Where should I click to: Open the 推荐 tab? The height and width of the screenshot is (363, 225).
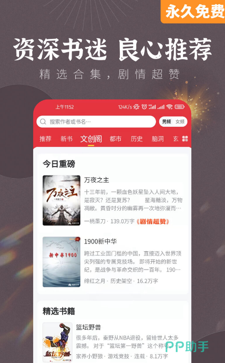pos(46,139)
